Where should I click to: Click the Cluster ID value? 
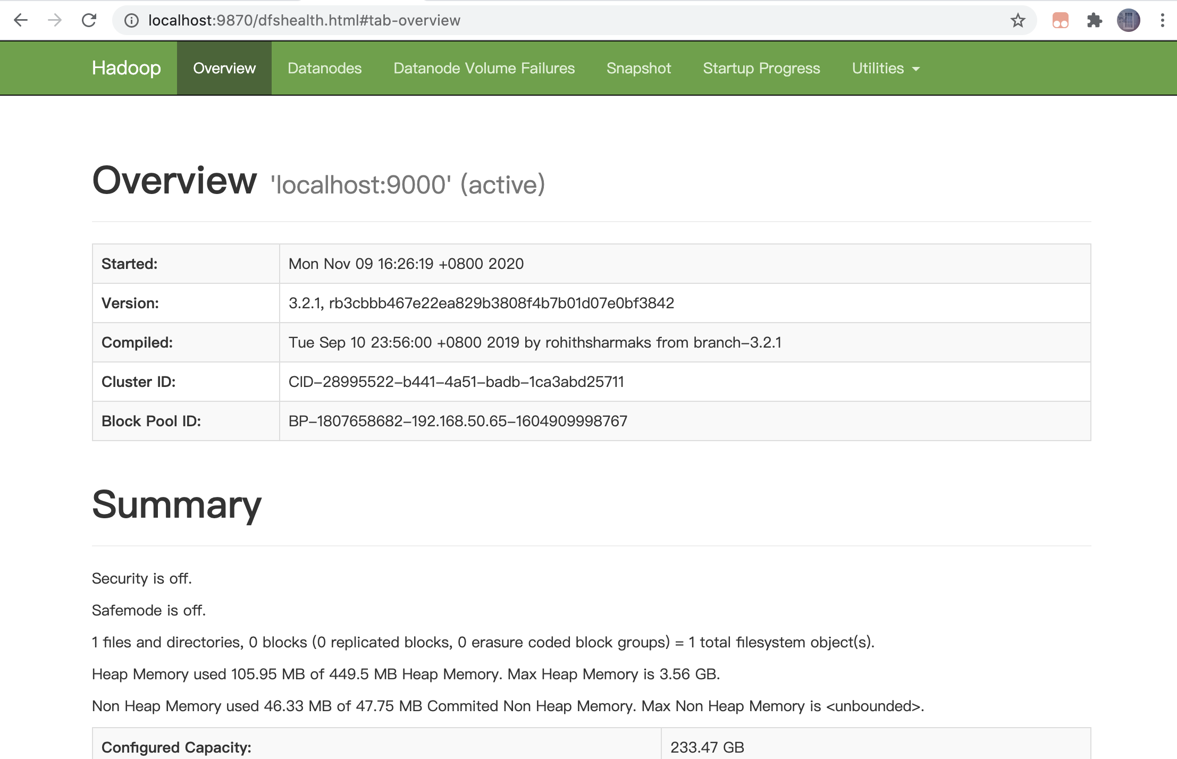(x=456, y=382)
